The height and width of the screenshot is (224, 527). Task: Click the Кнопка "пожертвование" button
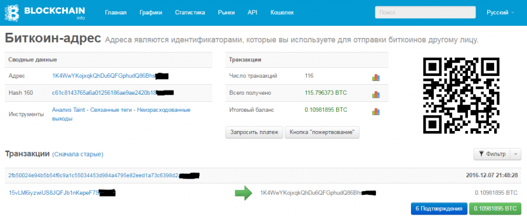(322, 132)
